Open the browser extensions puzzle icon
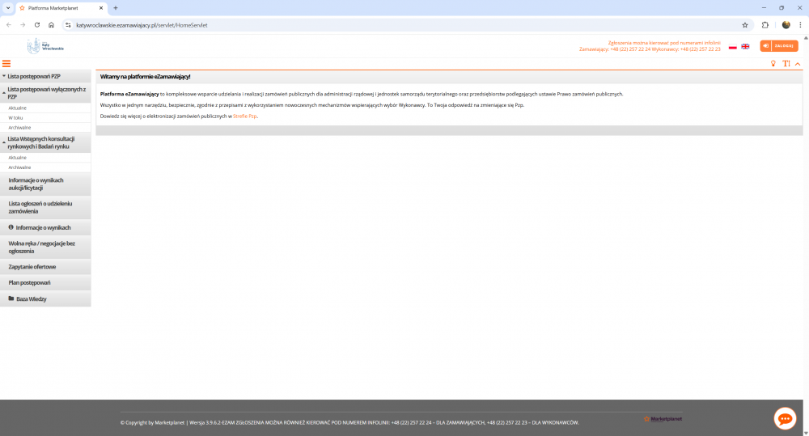 pyautogui.click(x=765, y=25)
